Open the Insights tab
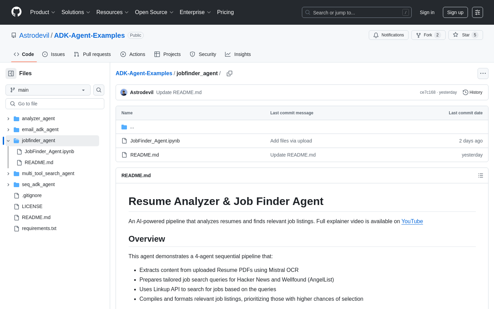Viewport: 494px width, 309px height. 238,54
